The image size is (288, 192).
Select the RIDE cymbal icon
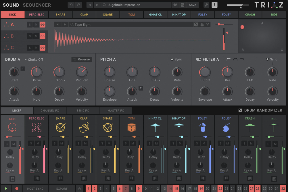pyautogui.click(x=274, y=127)
